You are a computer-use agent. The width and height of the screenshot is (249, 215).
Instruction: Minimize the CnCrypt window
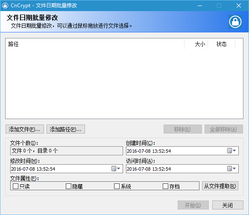tap(200, 6)
